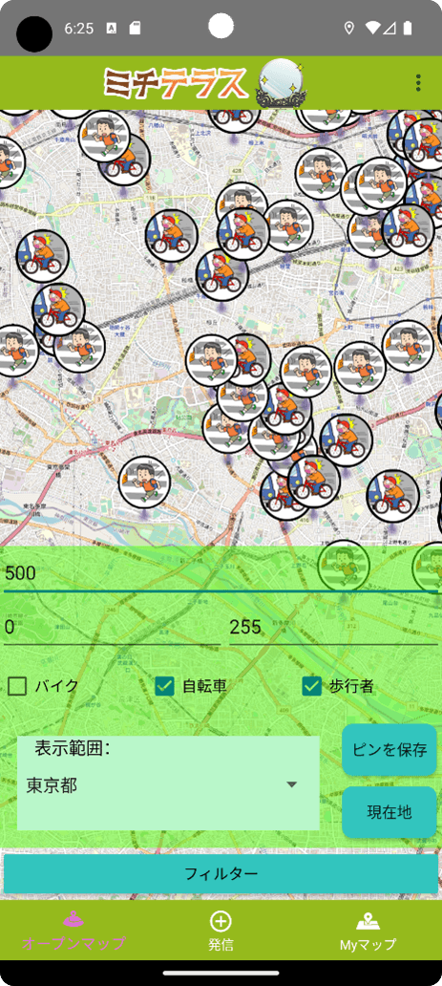Tap the bicycle marker at far left of map
This screenshot has height=986, width=442.
(42, 256)
